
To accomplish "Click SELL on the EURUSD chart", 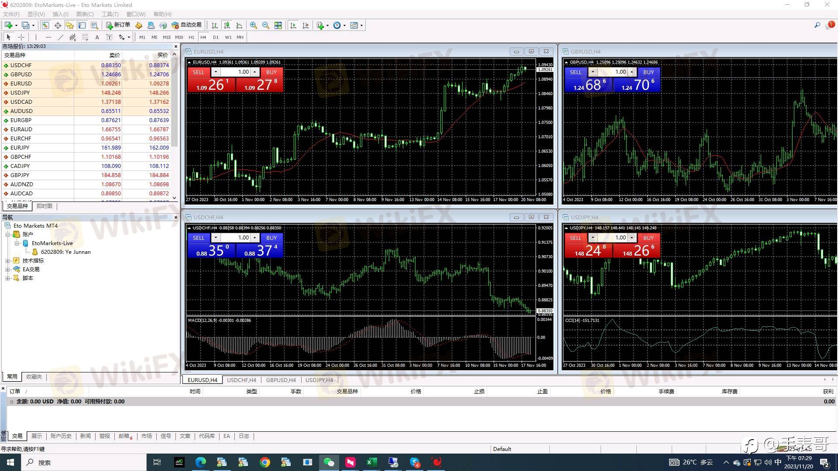I will tap(199, 72).
